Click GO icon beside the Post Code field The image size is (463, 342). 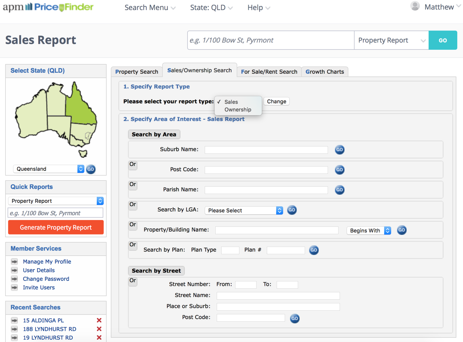click(339, 170)
